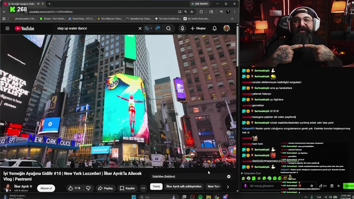
Task: Show more chips with right arrow
Action: (x=228, y=187)
